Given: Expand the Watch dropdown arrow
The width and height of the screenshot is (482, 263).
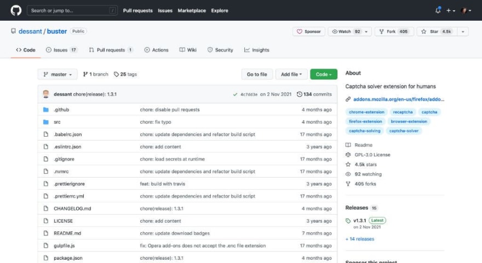Looking at the screenshot, I should (x=366, y=31).
